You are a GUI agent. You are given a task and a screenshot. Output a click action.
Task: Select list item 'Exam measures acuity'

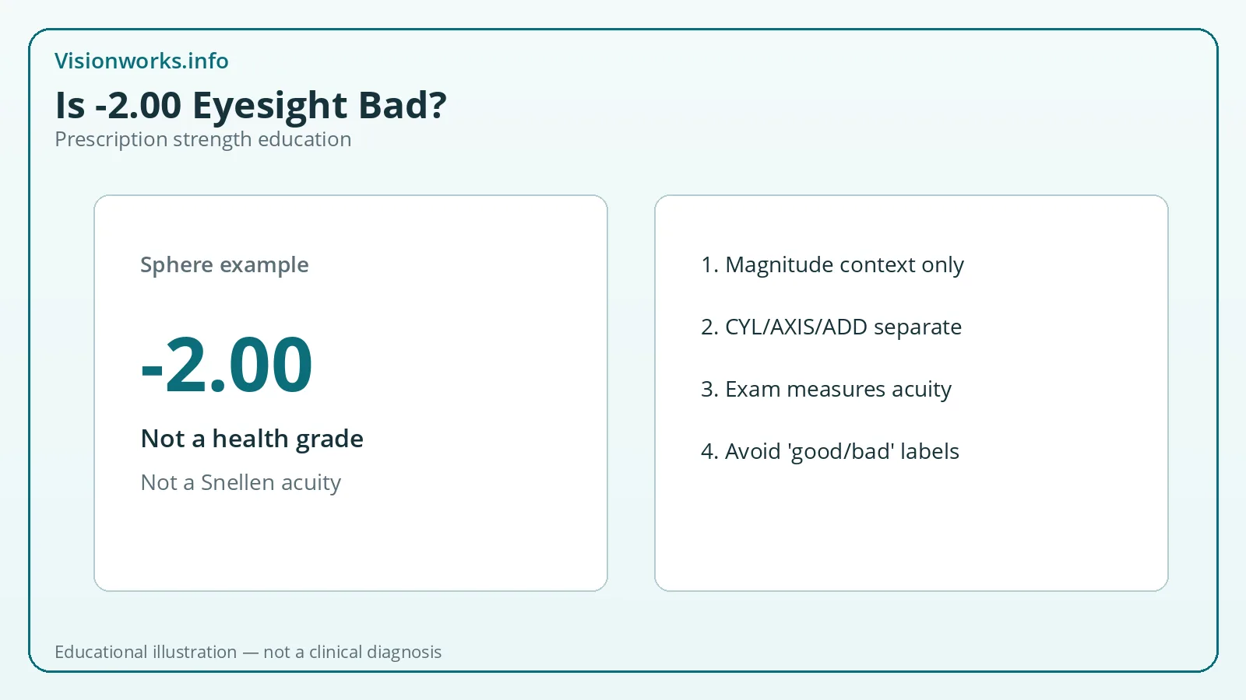[x=826, y=389]
